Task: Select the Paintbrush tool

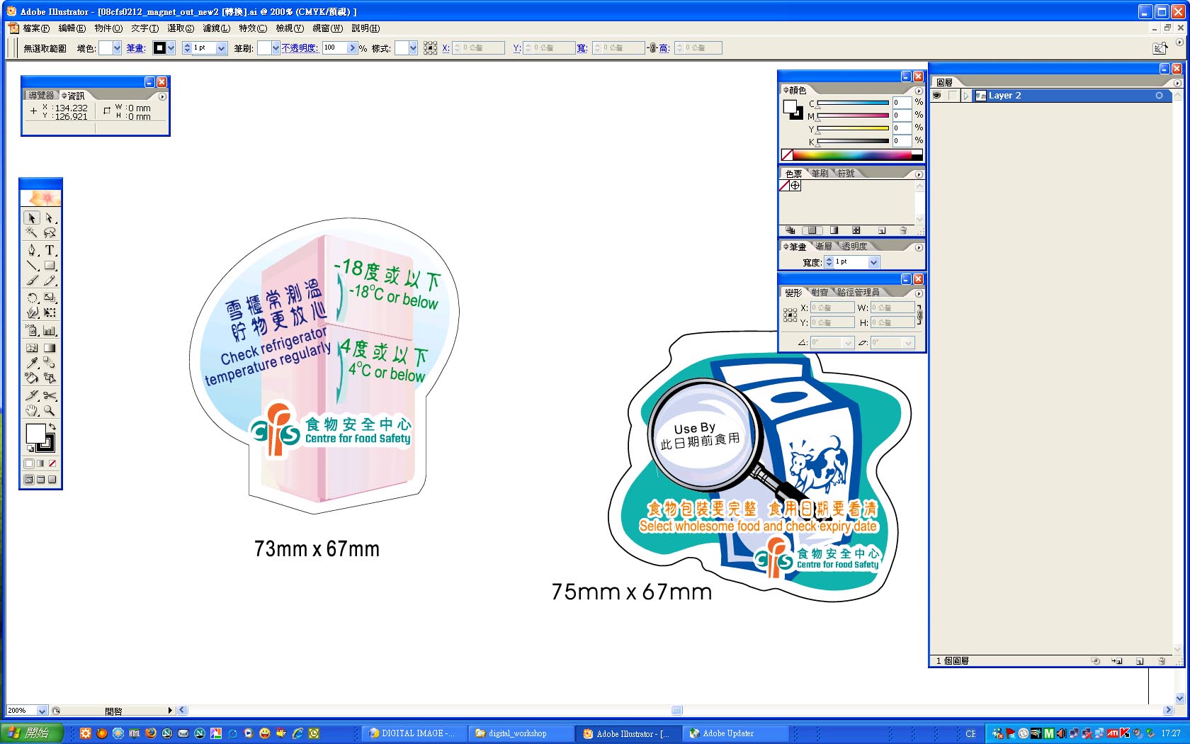Action: click(x=31, y=281)
